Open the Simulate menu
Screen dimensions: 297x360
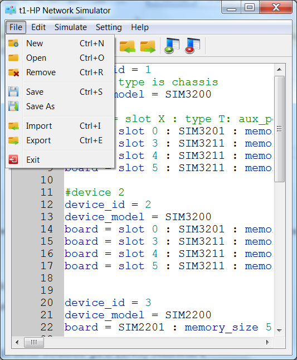[71, 27]
